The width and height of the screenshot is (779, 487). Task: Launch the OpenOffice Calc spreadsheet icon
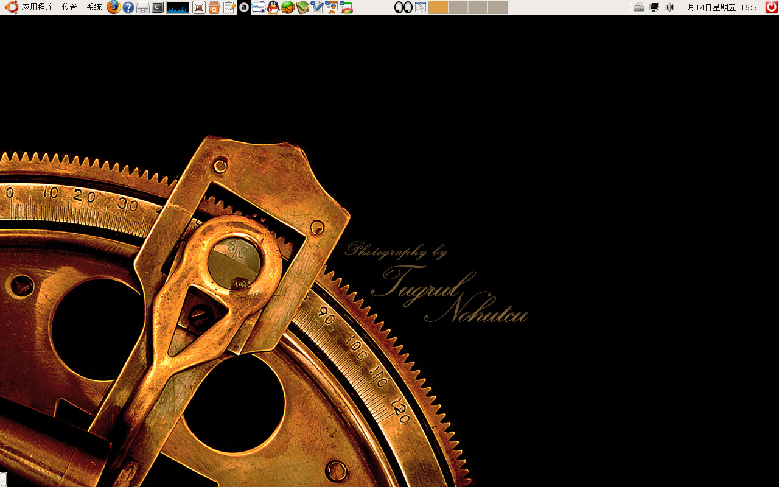click(x=346, y=7)
